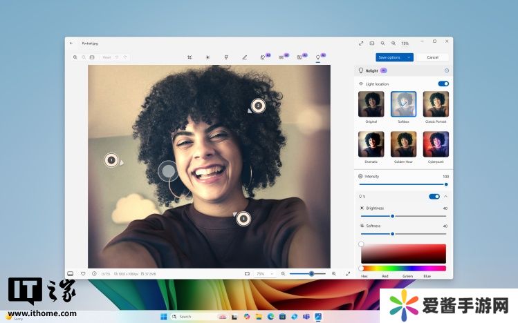Click the Intensity slider track
518x323 pixels.
click(403, 184)
